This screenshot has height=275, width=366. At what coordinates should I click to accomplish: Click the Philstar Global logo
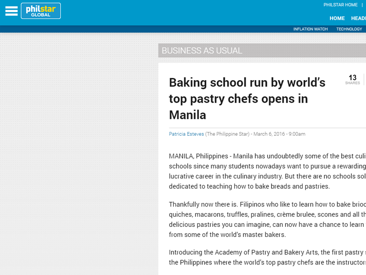coord(41,11)
